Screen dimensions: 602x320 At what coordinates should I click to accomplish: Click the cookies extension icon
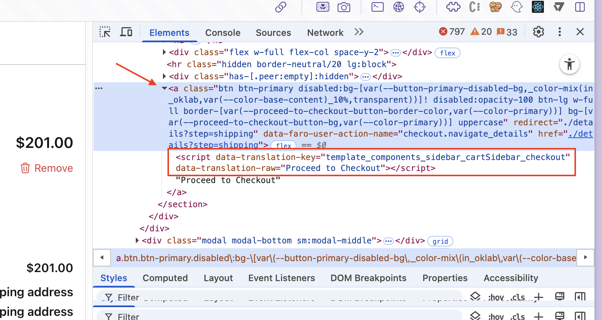coord(496,7)
